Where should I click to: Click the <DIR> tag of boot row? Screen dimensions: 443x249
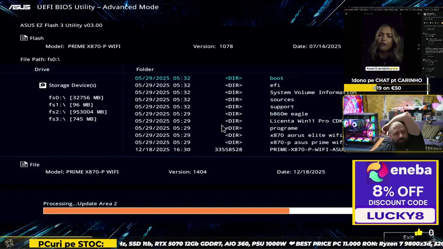[234, 78]
